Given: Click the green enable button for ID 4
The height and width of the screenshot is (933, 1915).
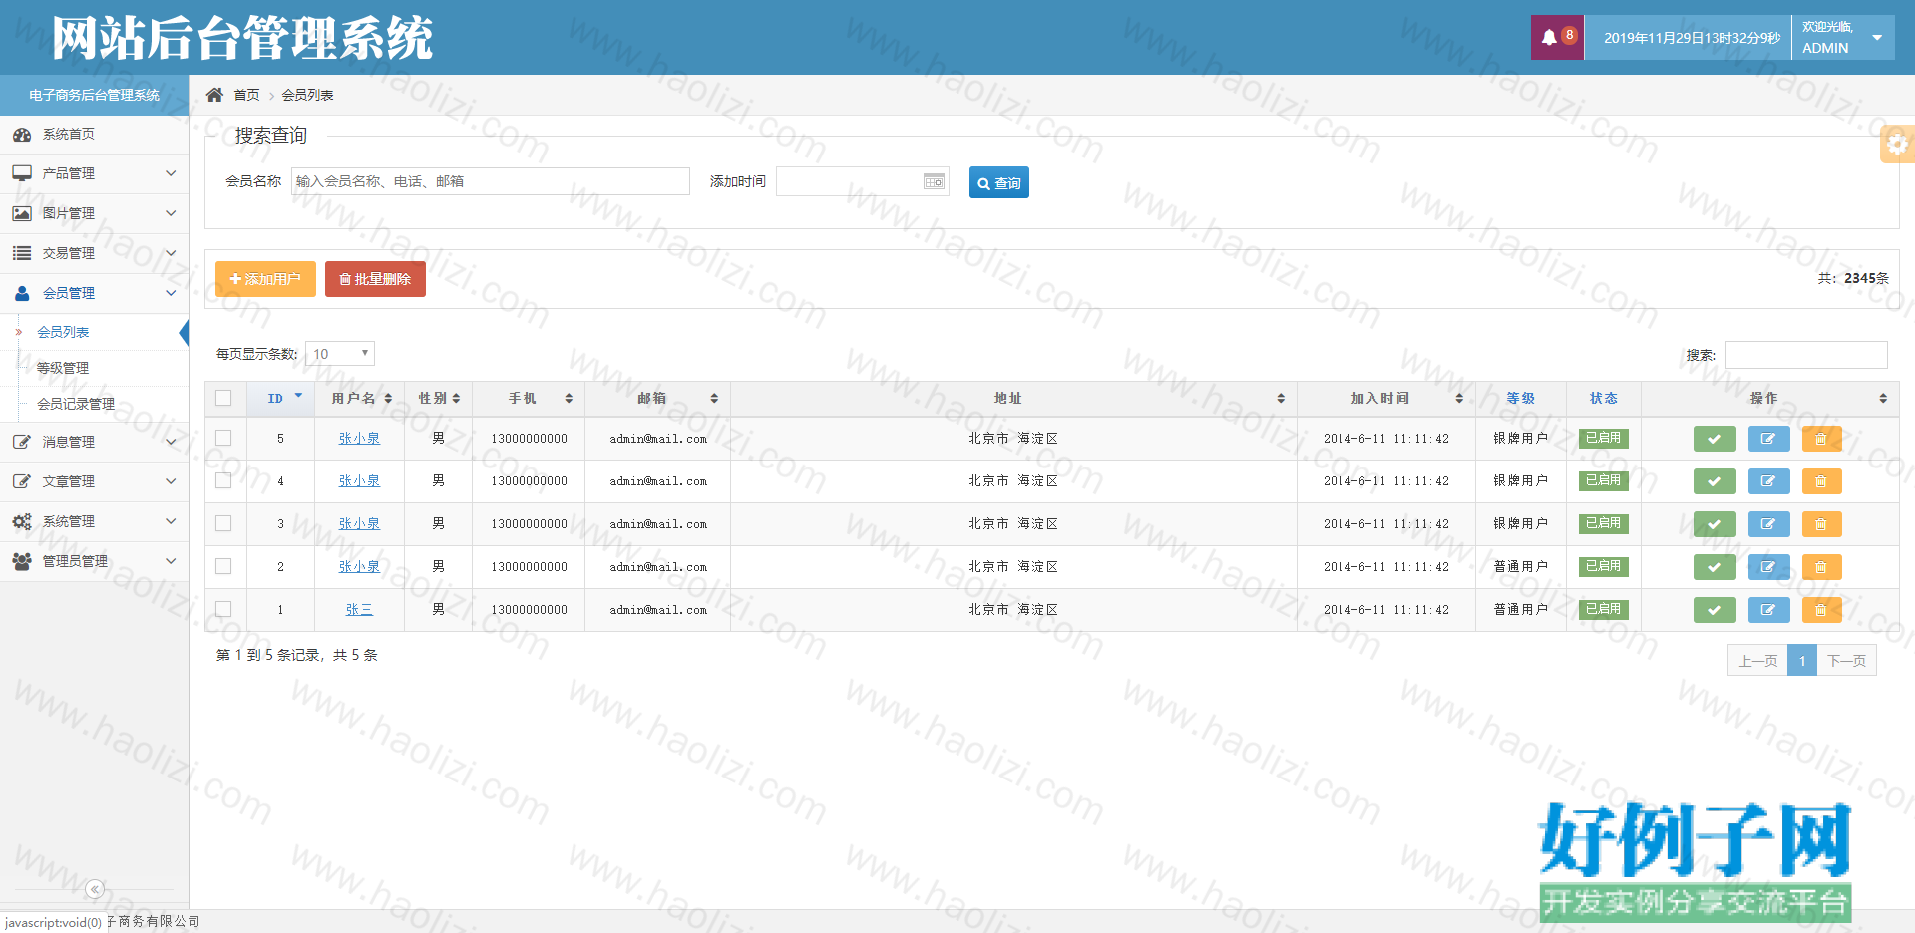Looking at the screenshot, I should pos(1715,481).
